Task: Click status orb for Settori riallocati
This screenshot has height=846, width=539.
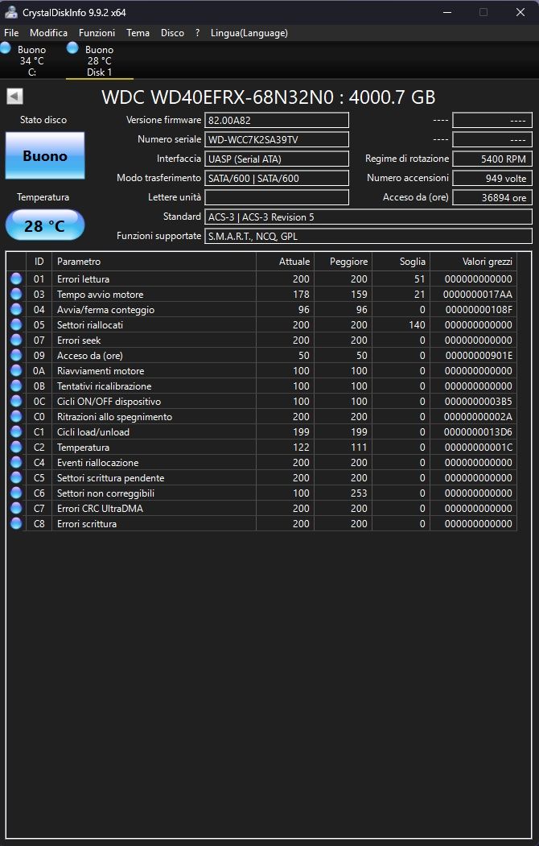Action: click(x=16, y=325)
